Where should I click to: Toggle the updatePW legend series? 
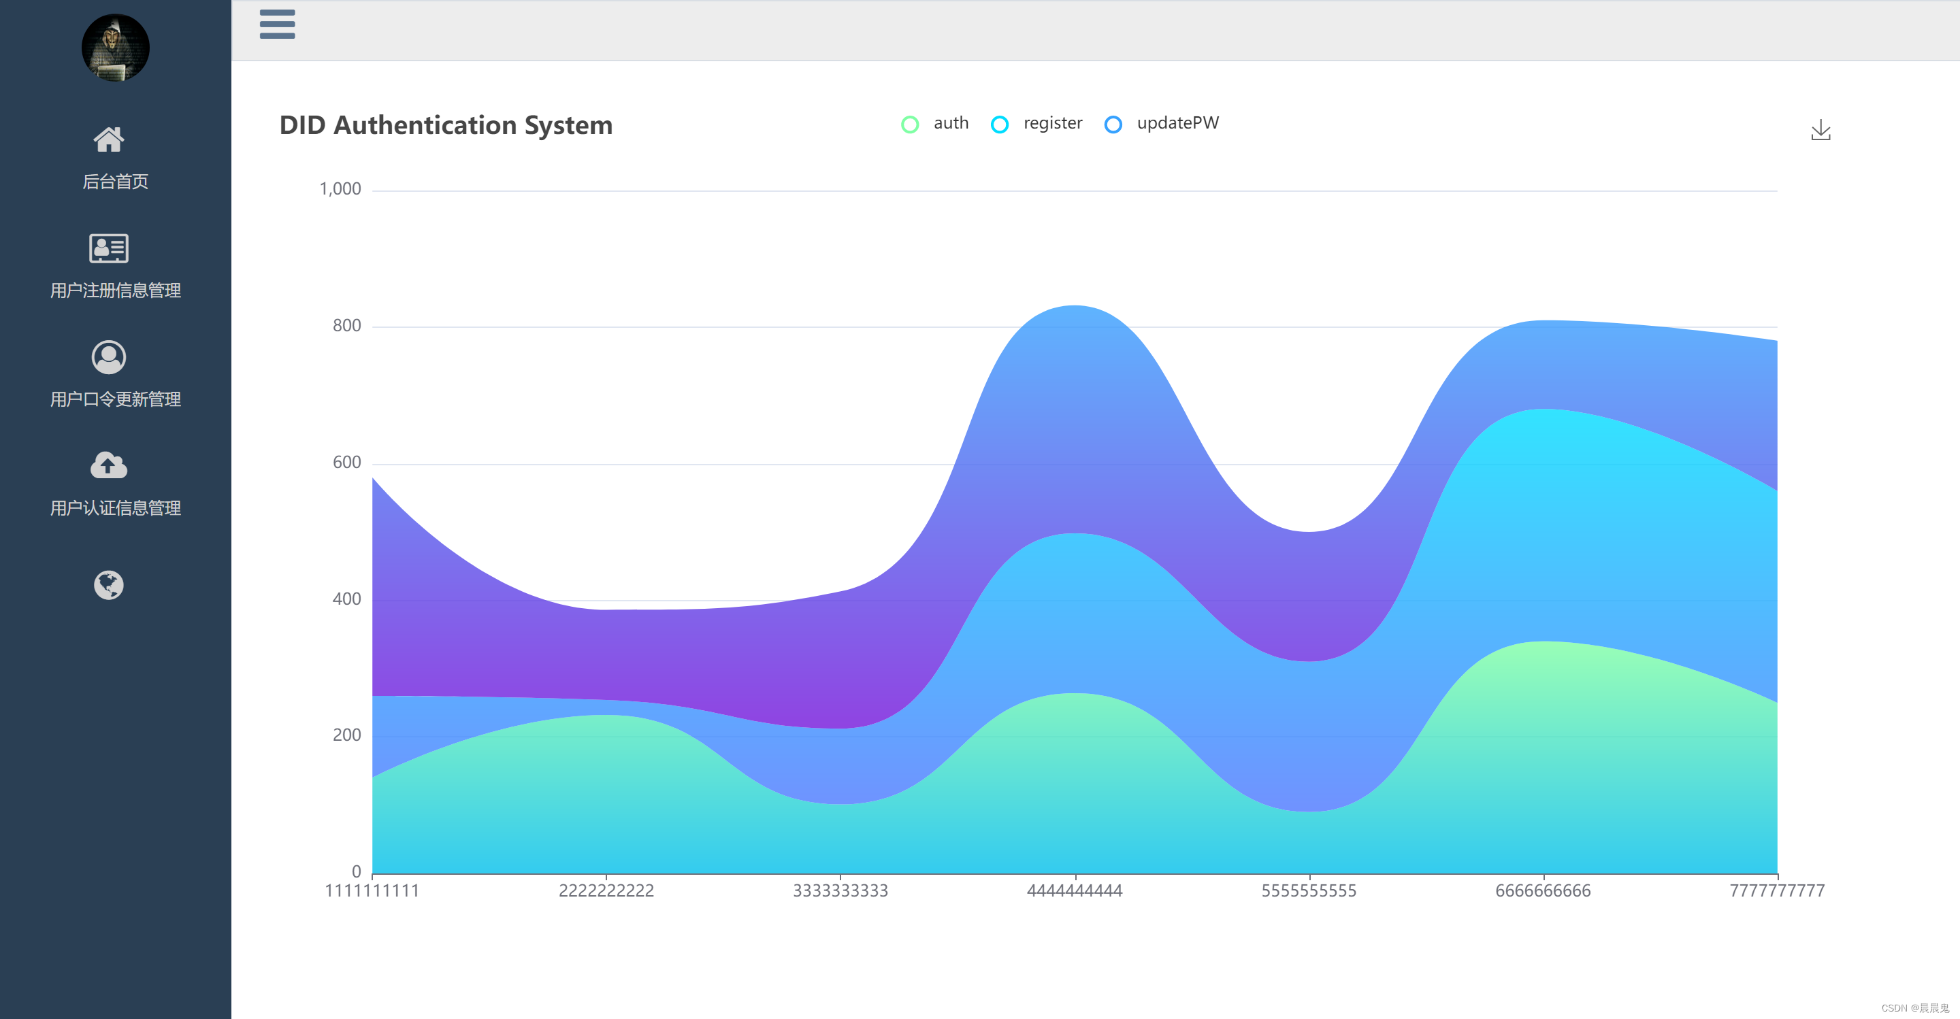[x=1176, y=123]
